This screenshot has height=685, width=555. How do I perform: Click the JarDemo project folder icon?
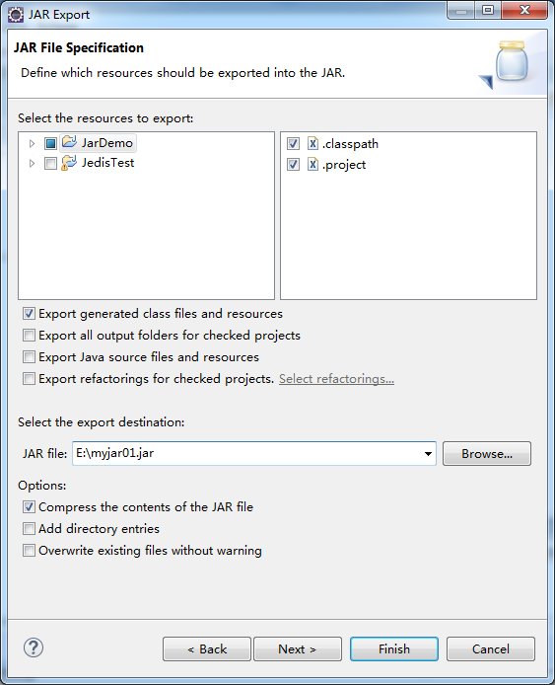69,142
